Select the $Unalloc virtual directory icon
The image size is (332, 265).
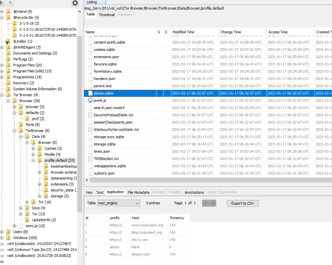[x=8, y=41]
